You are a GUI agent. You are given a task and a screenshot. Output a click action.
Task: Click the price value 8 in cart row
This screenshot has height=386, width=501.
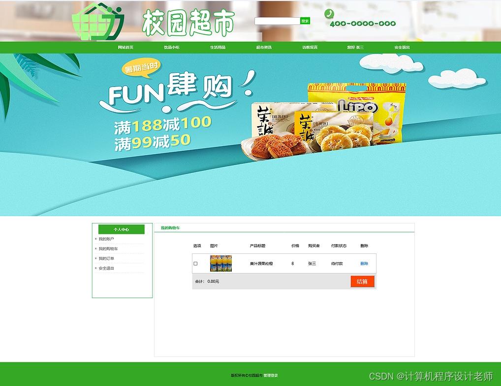tap(293, 264)
